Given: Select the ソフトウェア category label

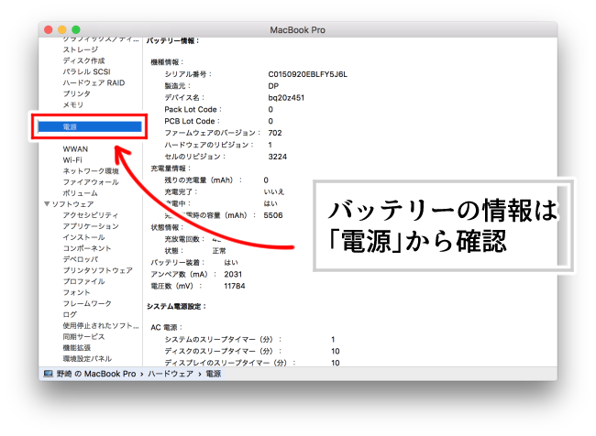Looking at the screenshot, I should (72, 204).
